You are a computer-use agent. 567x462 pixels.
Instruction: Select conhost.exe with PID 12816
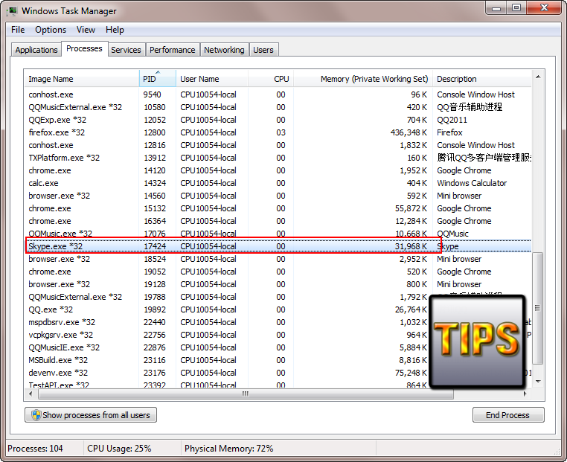tap(278, 145)
